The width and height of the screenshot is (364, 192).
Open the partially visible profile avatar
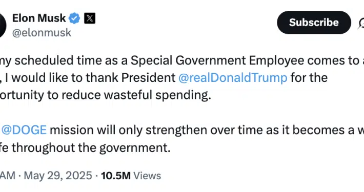pos(3,25)
